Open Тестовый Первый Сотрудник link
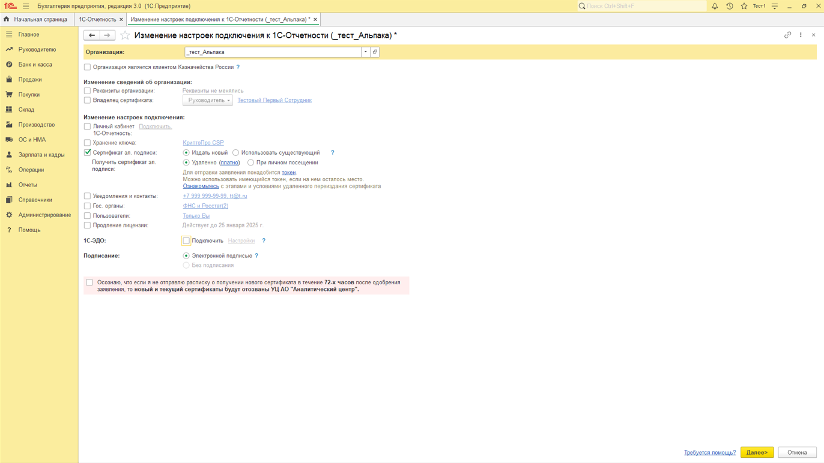Viewport: 824px width, 463px height. (x=274, y=100)
